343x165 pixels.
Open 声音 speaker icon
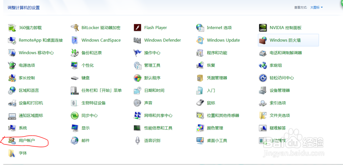coord(137,103)
